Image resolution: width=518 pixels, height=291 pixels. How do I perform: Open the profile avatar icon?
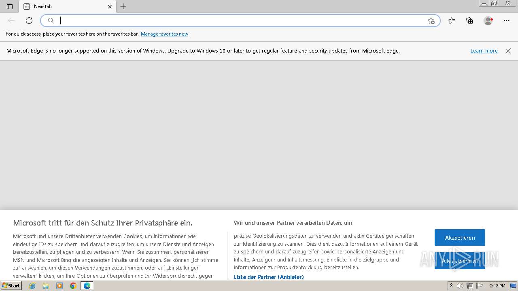(488, 21)
